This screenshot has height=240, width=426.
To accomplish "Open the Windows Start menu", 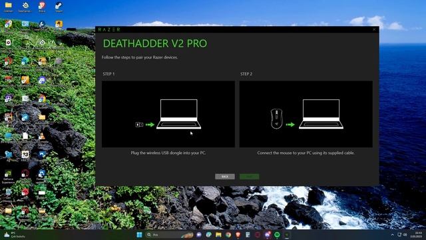I will click(139, 235).
